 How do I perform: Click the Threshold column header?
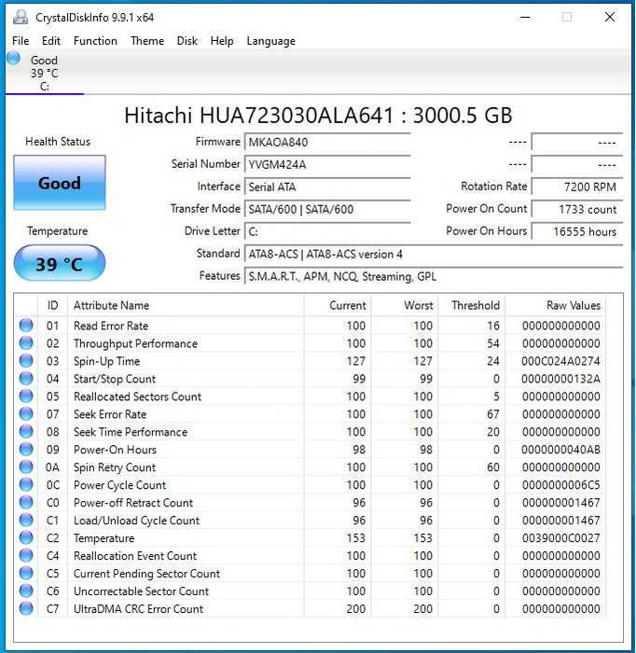click(x=472, y=305)
